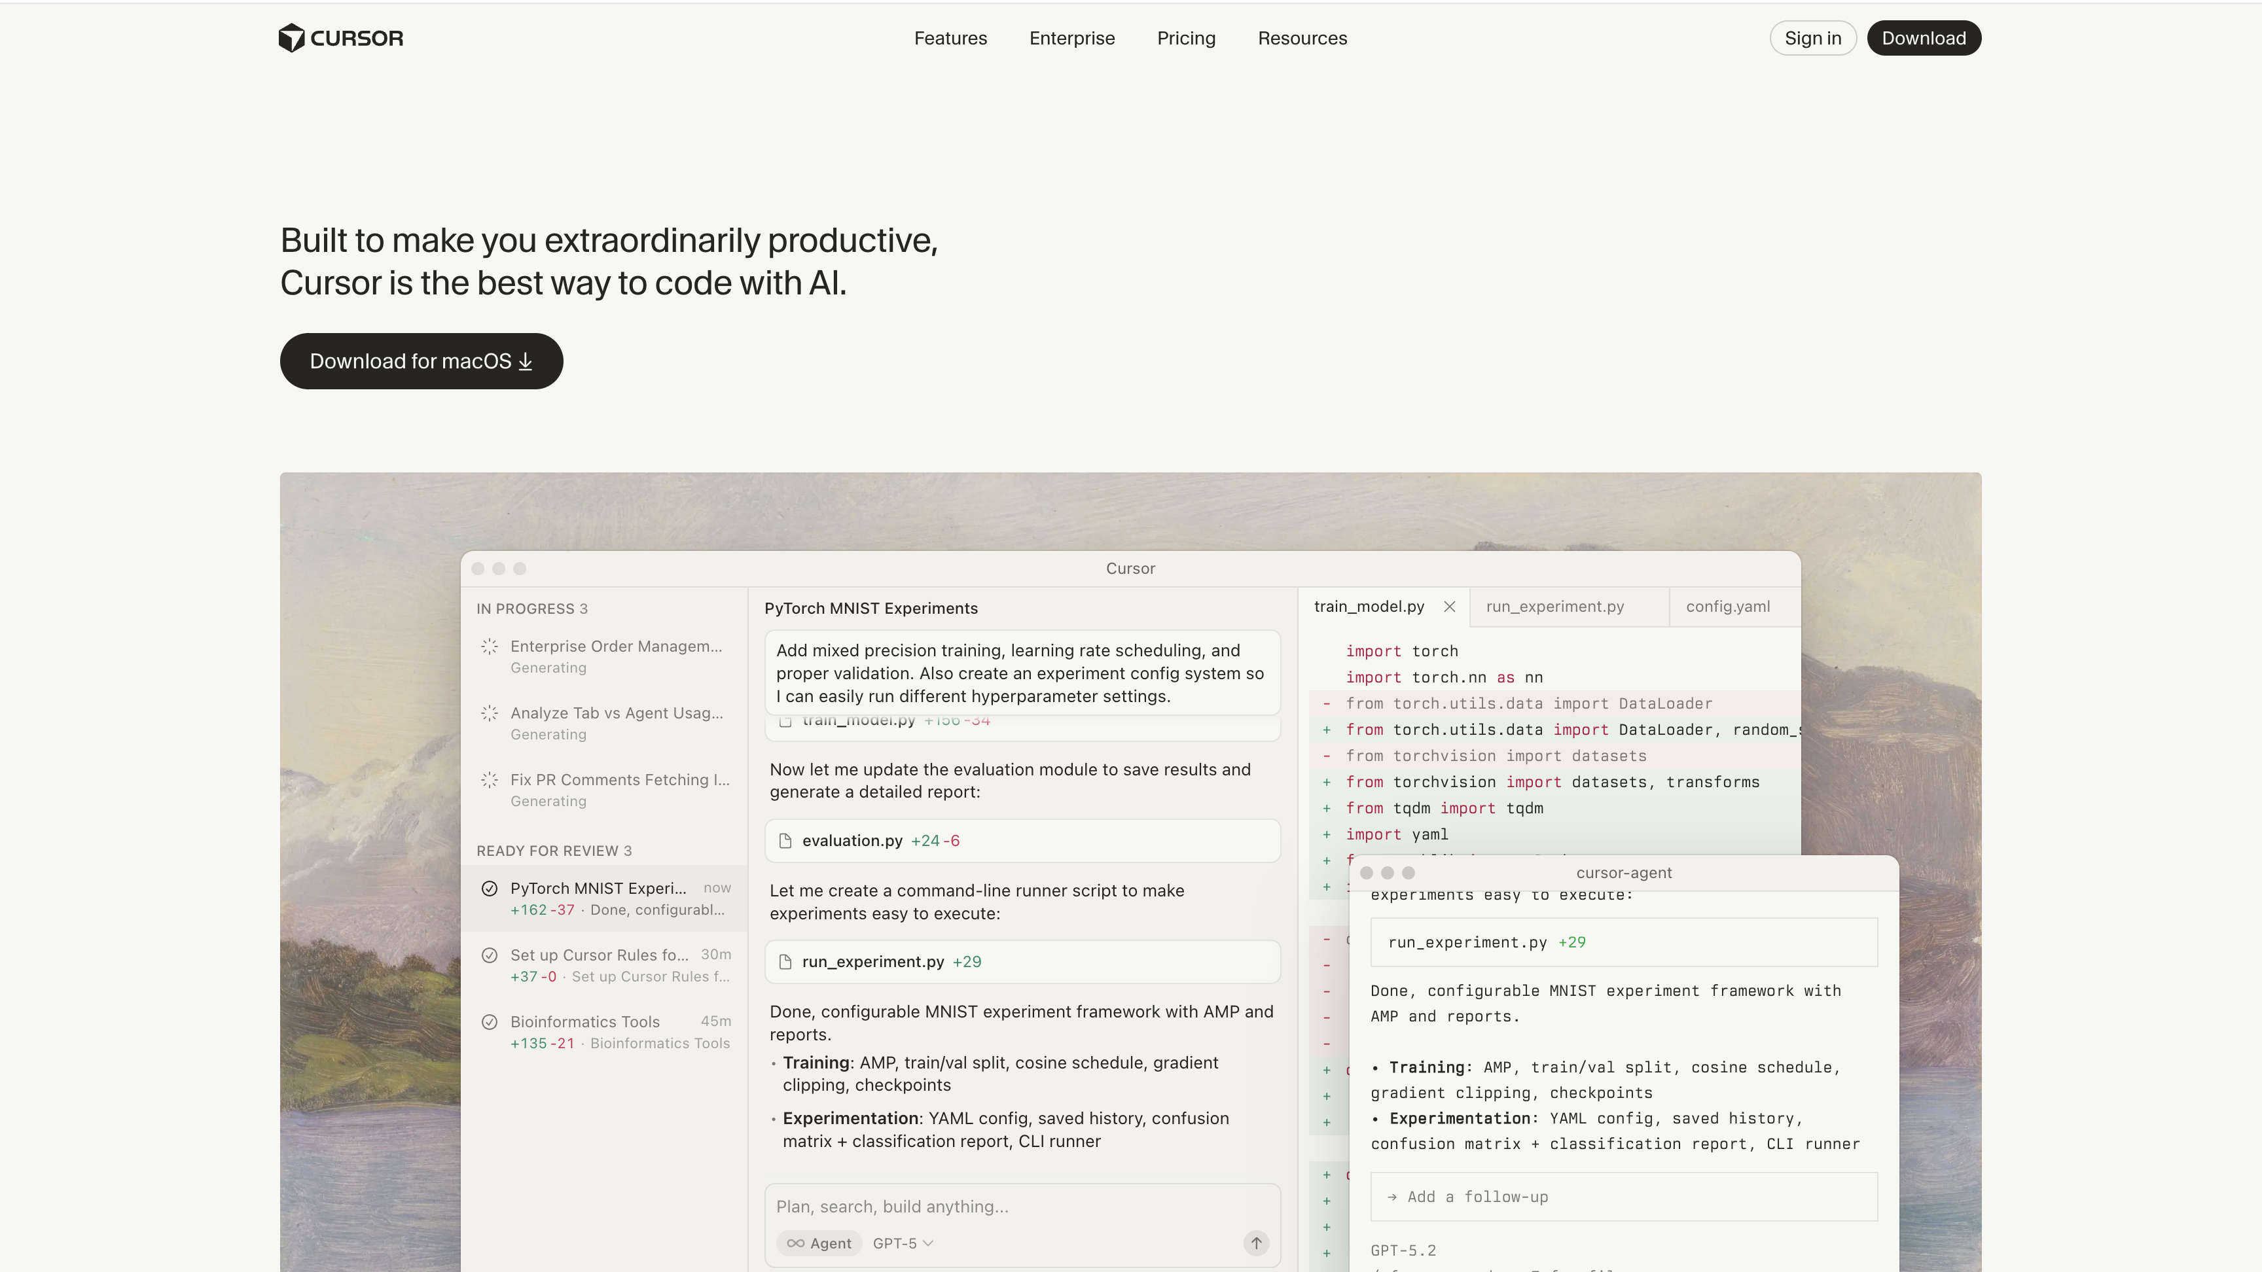Click the Download for macOS button
This screenshot has width=2262, height=1272.
pos(422,361)
